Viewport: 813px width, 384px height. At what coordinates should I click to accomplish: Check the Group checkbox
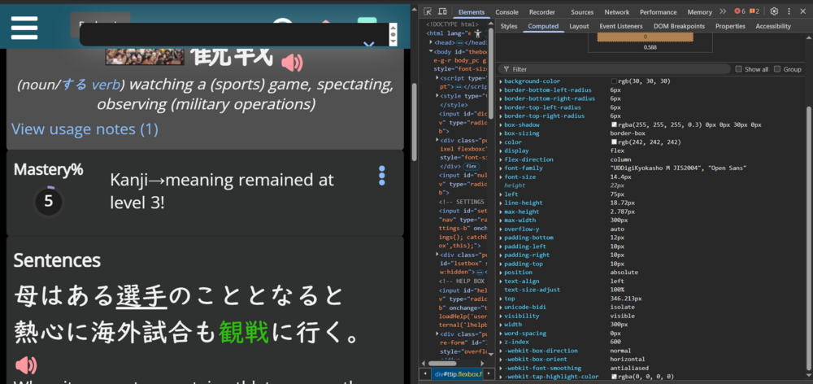pyautogui.click(x=778, y=69)
